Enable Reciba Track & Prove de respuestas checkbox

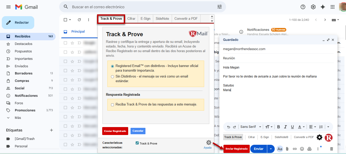point(112,105)
